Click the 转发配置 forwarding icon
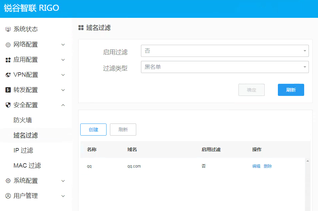 (x=8, y=90)
